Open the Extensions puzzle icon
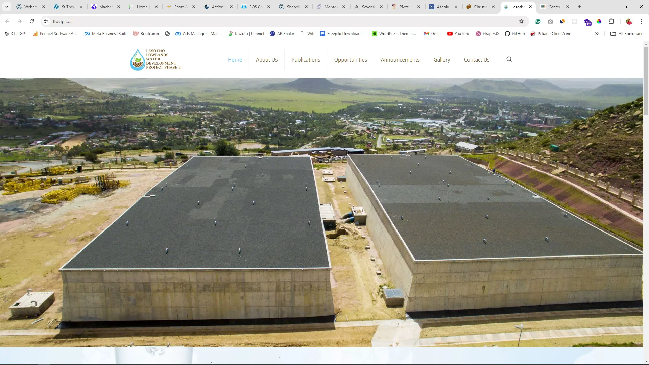Image resolution: width=649 pixels, height=365 pixels. [x=611, y=21]
